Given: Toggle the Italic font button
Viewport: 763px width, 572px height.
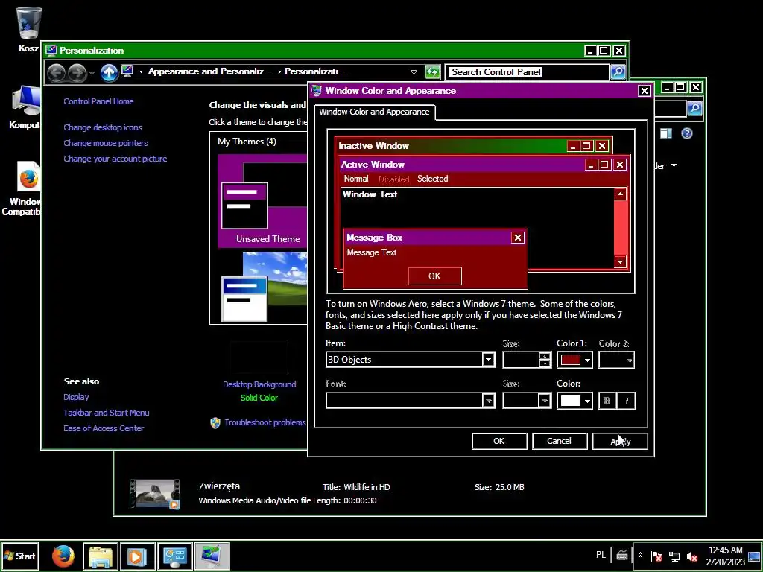Looking at the screenshot, I should pos(626,401).
